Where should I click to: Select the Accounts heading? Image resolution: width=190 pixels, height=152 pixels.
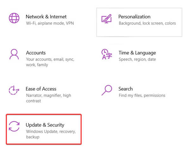(x=35, y=53)
